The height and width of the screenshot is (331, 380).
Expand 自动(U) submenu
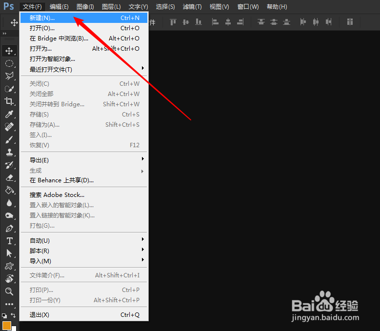83,240
